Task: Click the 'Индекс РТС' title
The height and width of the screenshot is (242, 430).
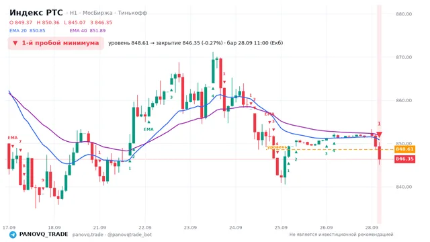Action: tap(36, 13)
